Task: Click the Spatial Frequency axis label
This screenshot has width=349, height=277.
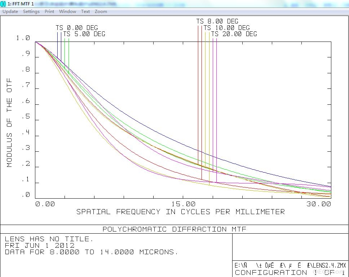Action: (x=181, y=212)
